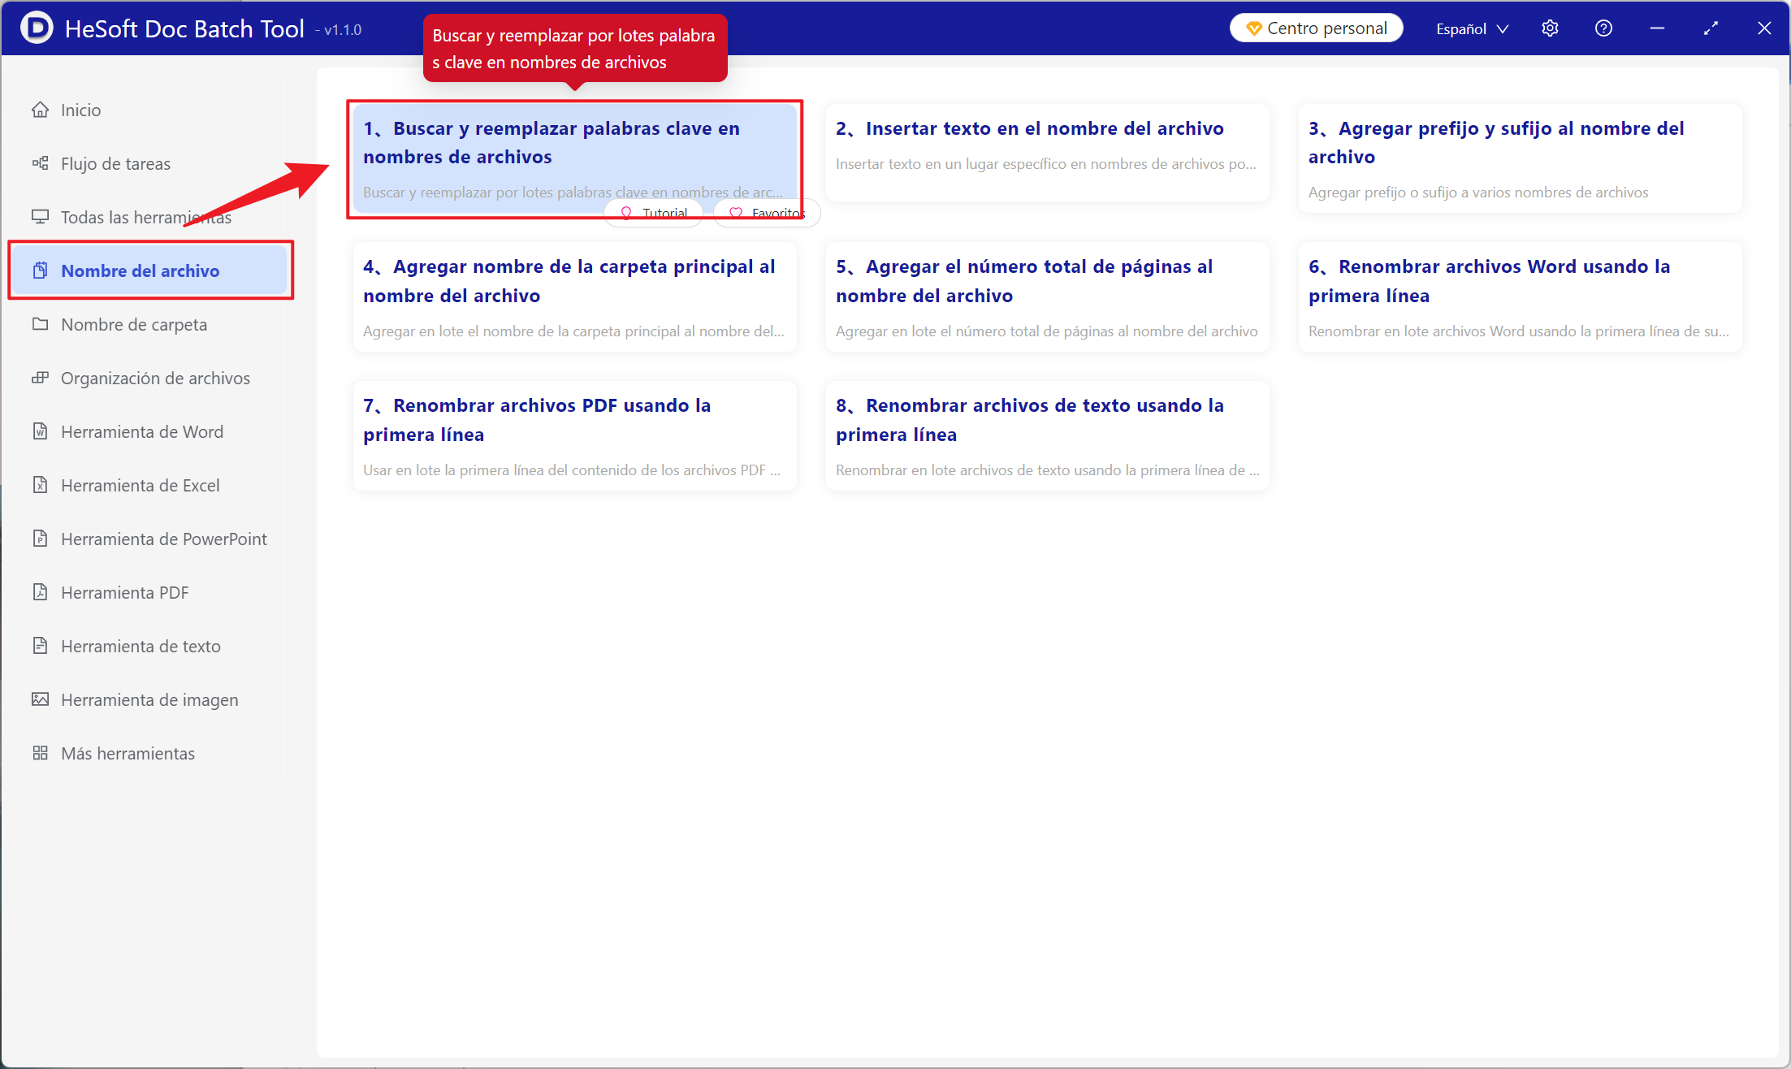Click the Organización de archivos icon

(x=40, y=378)
